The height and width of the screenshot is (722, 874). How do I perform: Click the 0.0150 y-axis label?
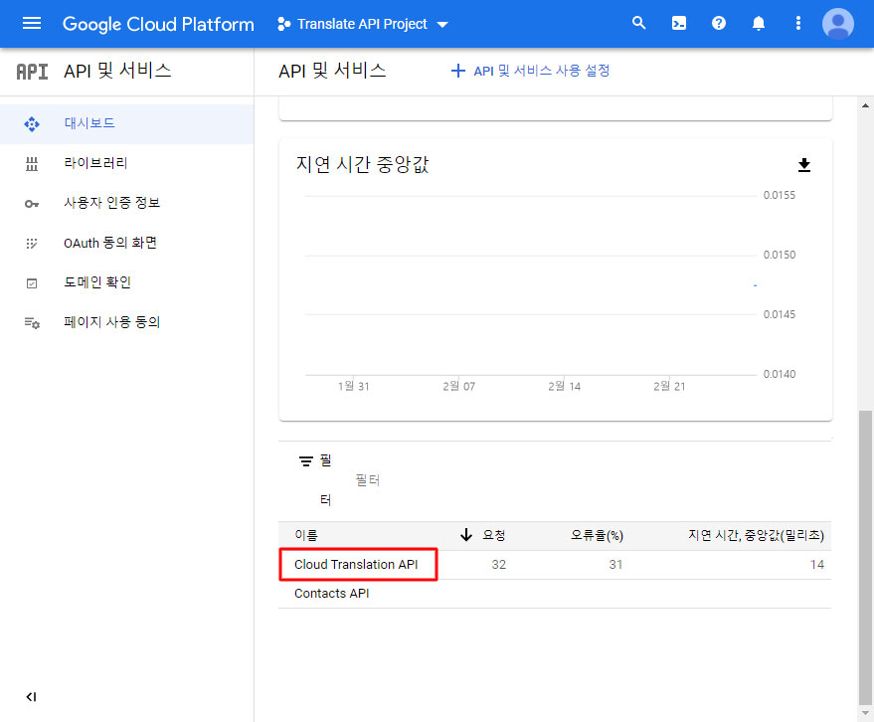pyautogui.click(x=780, y=255)
